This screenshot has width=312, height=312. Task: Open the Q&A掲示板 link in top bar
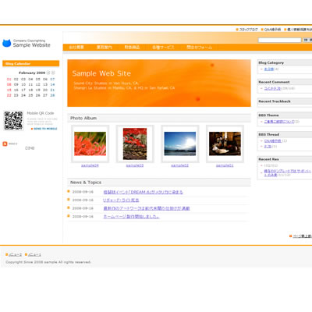272,30
